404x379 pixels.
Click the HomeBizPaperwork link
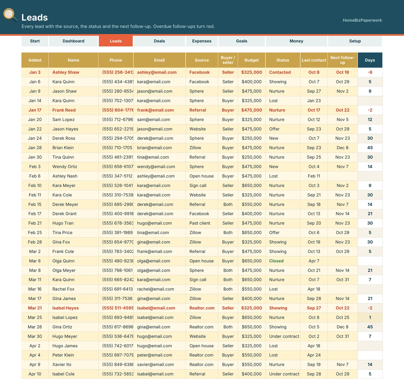pyautogui.click(x=362, y=20)
